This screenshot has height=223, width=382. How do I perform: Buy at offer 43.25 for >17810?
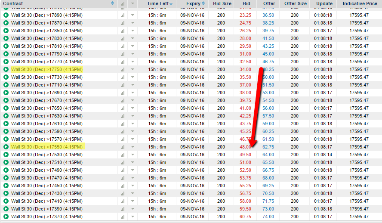point(268,46)
